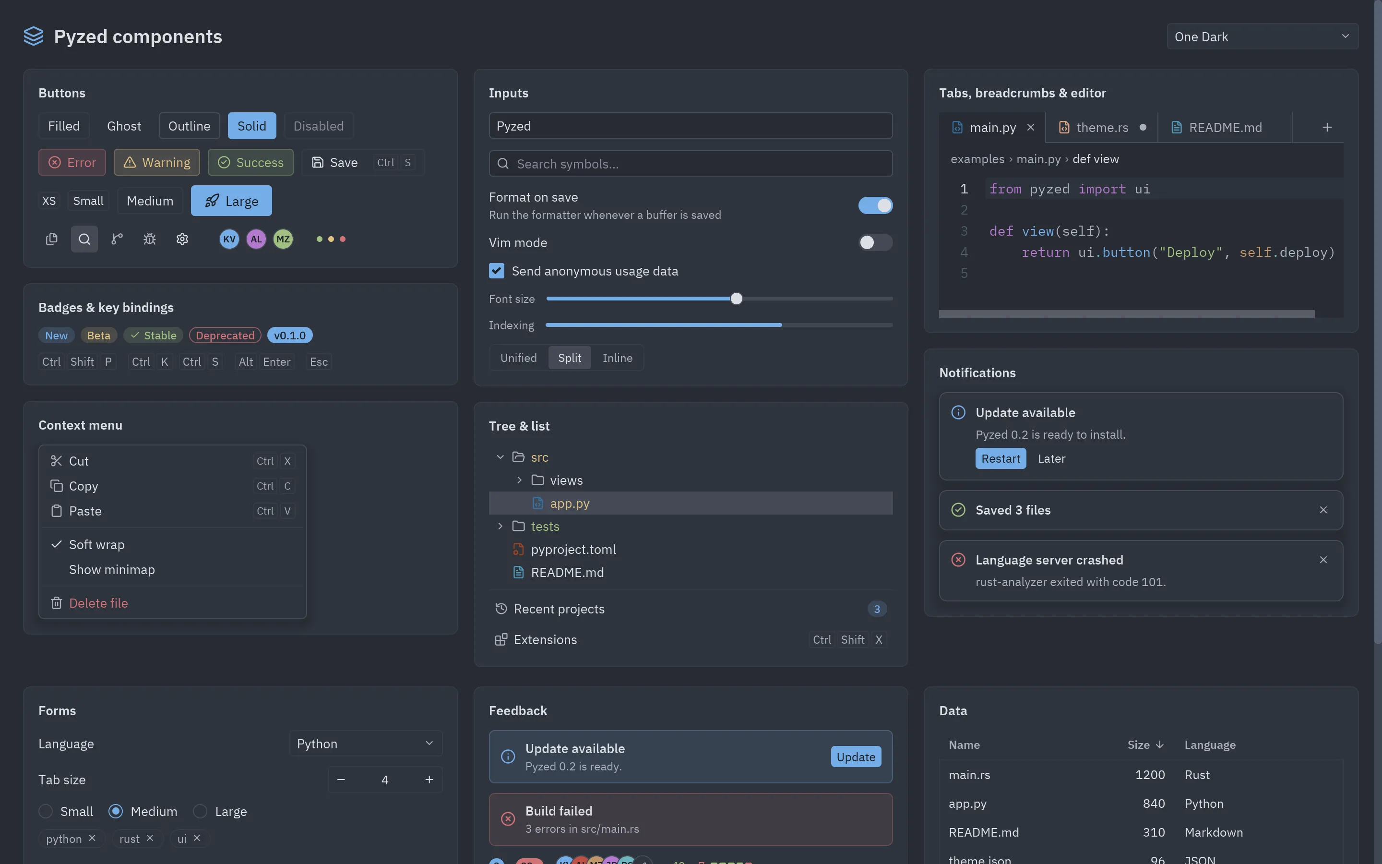Dismiss the Language server crashed notification
The height and width of the screenshot is (864, 1382).
point(1323,560)
